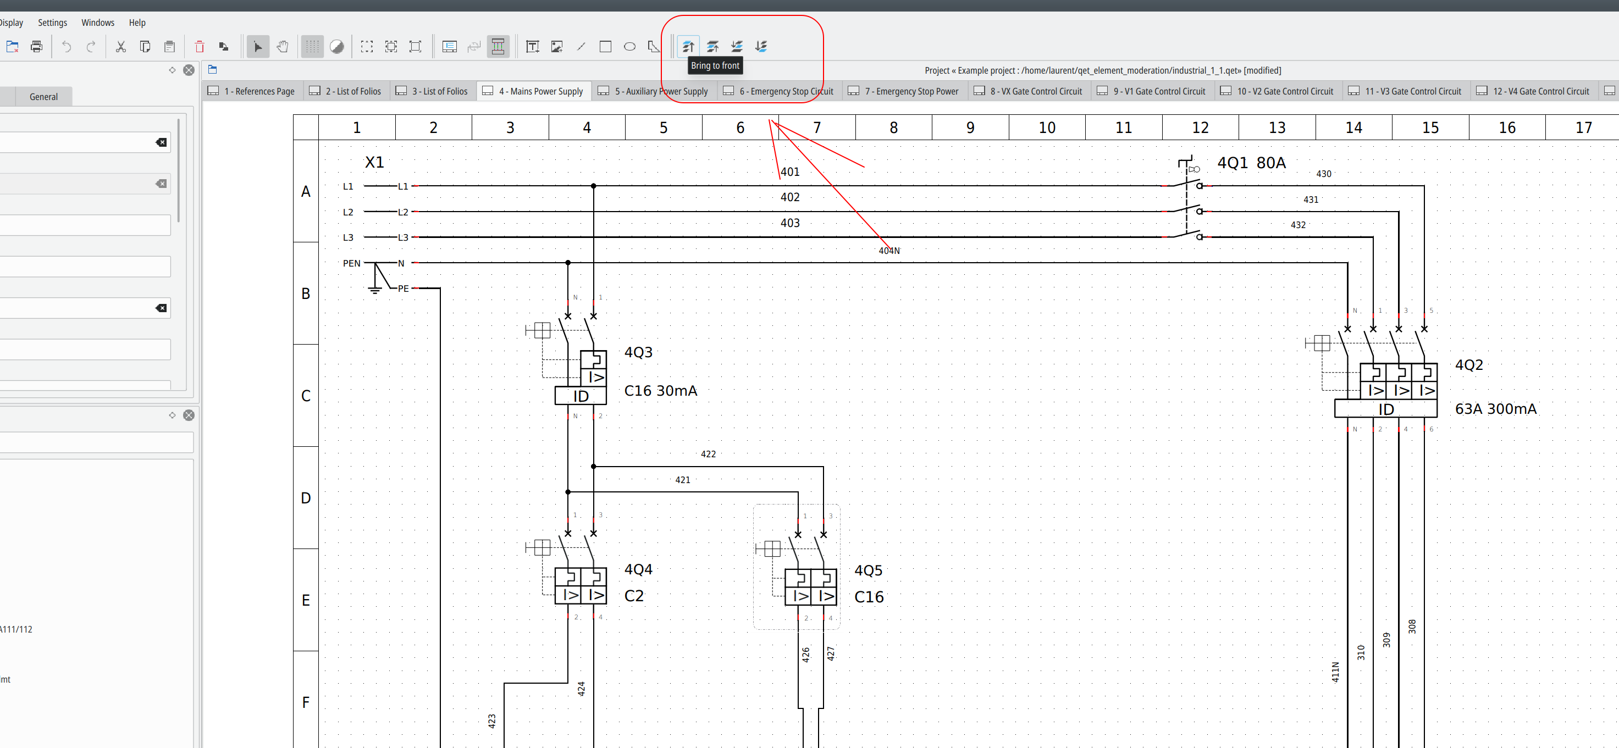The width and height of the screenshot is (1619, 748).
Task: Select the Add image tool
Action: (x=557, y=47)
